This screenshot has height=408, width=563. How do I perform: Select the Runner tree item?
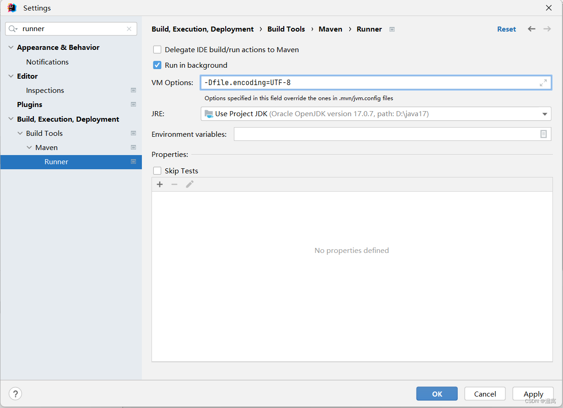71,162
